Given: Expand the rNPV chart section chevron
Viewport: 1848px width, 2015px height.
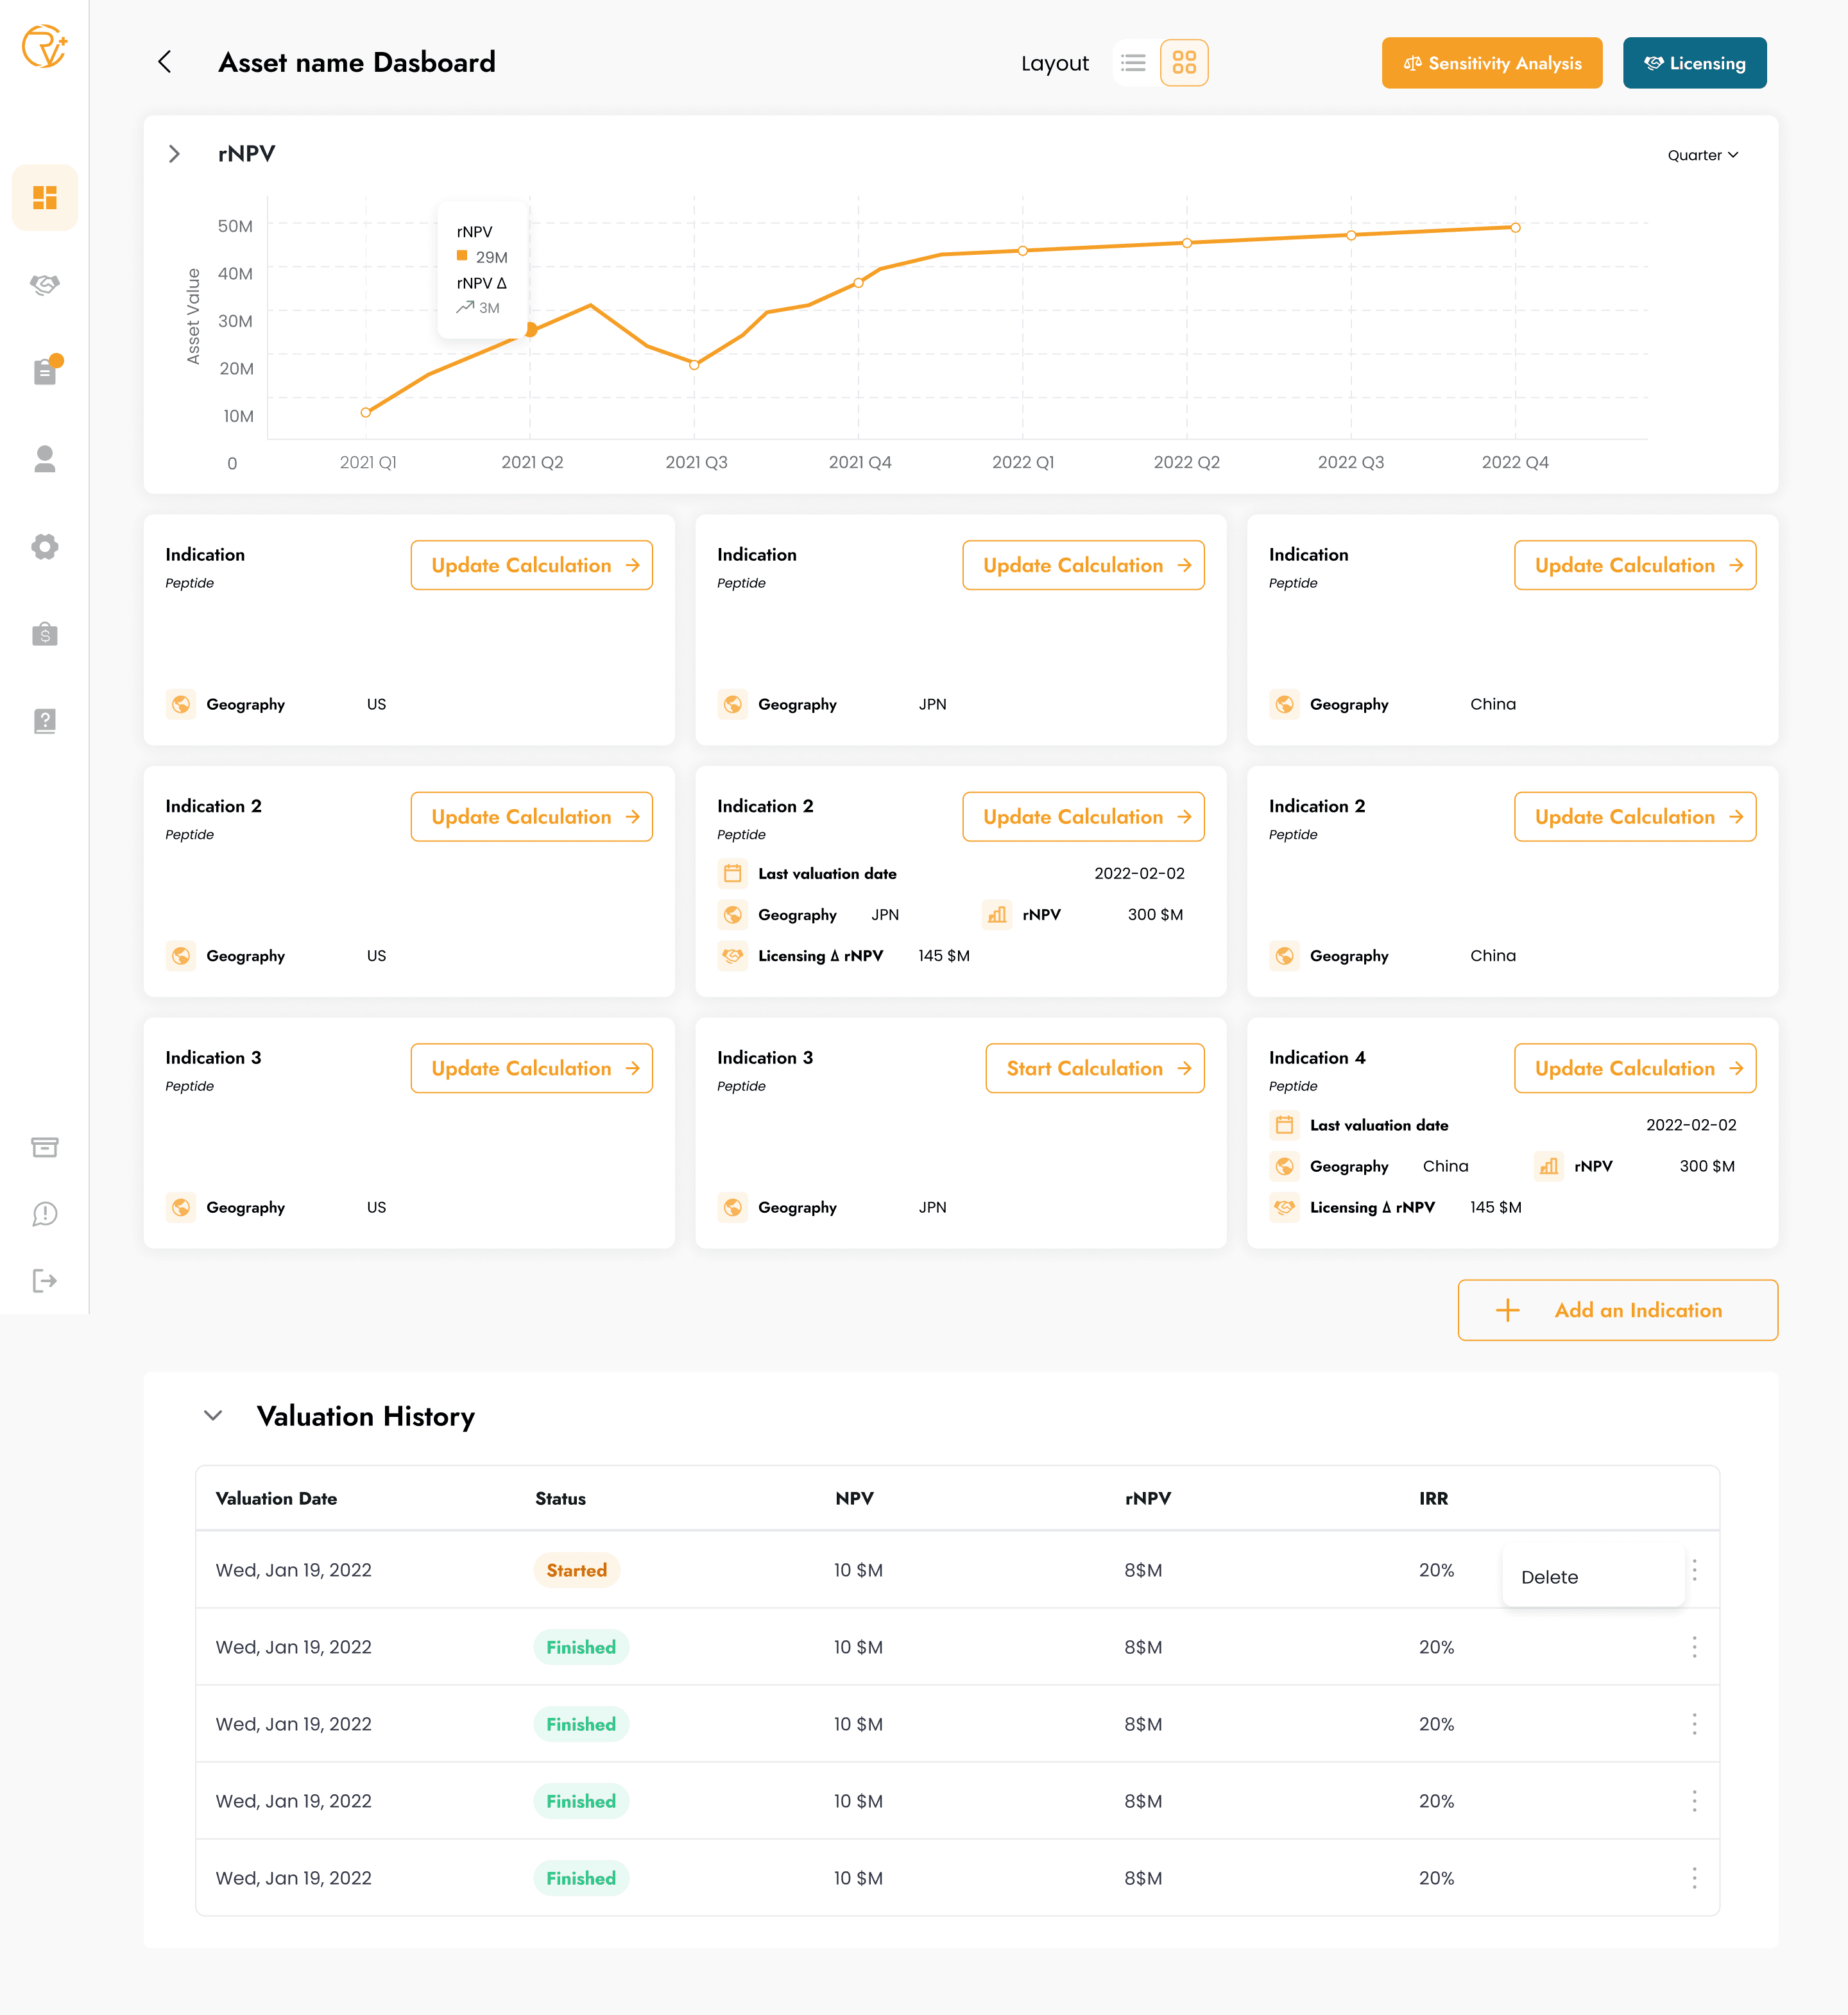Looking at the screenshot, I should point(175,154).
